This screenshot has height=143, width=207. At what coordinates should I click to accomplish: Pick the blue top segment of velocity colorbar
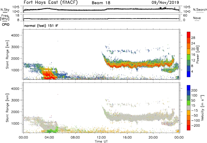(x=189, y=88)
